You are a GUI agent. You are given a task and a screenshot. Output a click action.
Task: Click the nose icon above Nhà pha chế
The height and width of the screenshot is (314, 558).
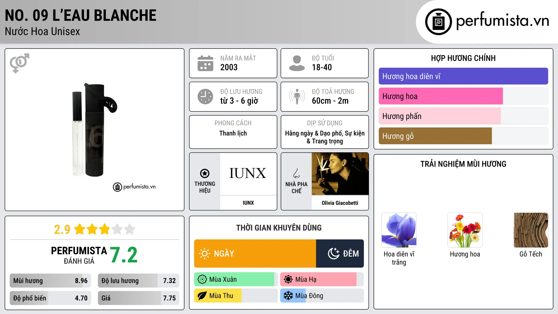pos(296,173)
